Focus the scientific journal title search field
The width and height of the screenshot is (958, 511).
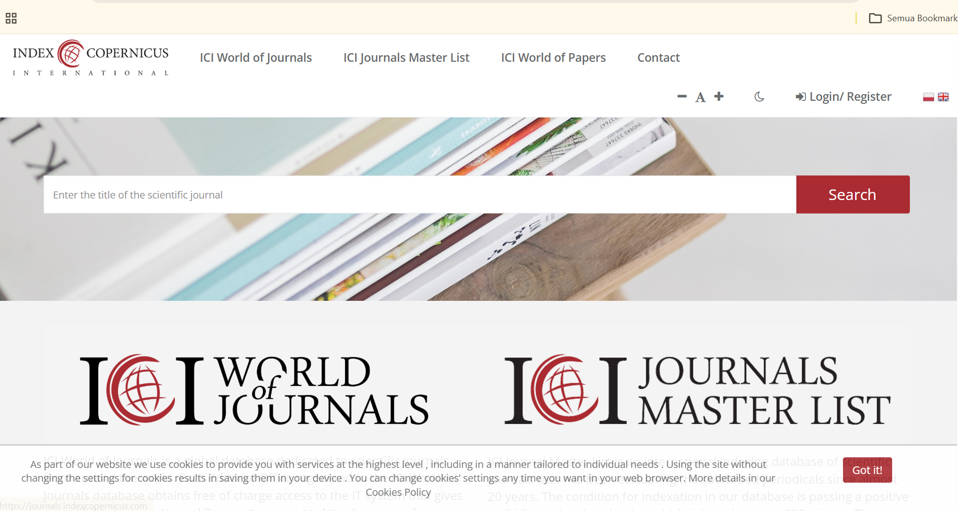(x=419, y=195)
